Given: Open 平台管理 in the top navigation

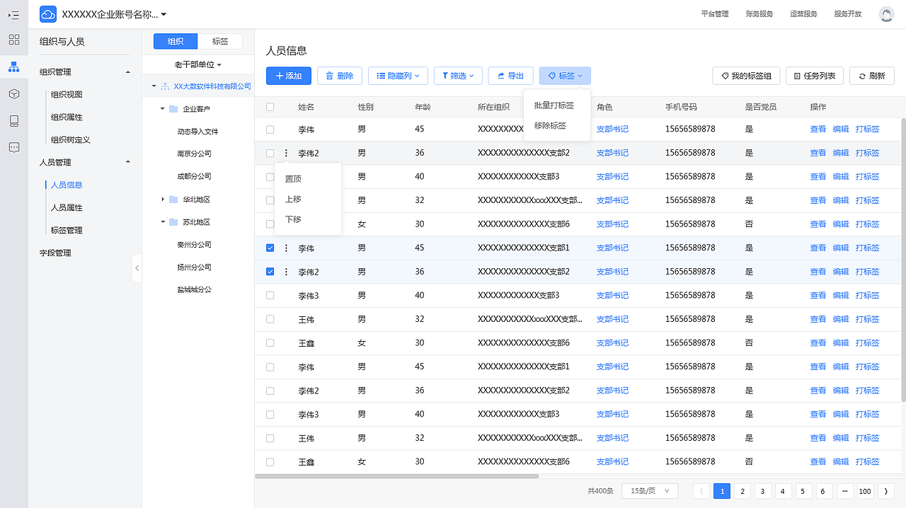Looking at the screenshot, I should tap(714, 14).
